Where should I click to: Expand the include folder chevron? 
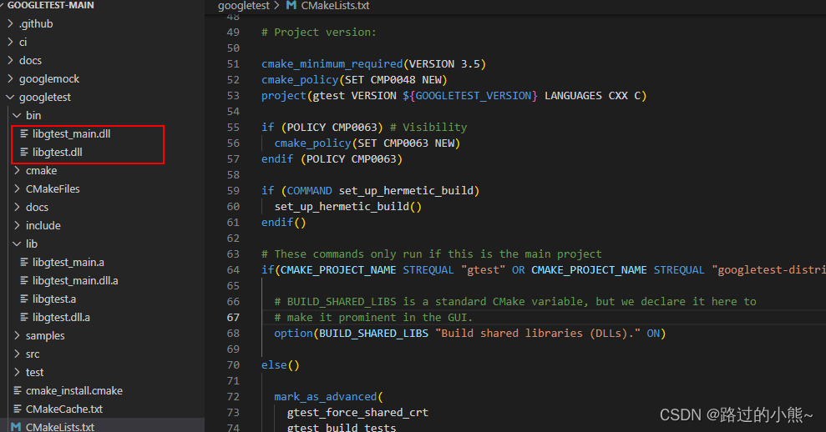click(x=18, y=225)
